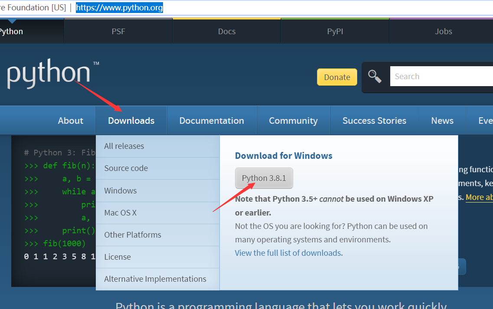Image resolution: width=493 pixels, height=309 pixels.
Task: Open the Jobs top tab
Action: point(444,31)
